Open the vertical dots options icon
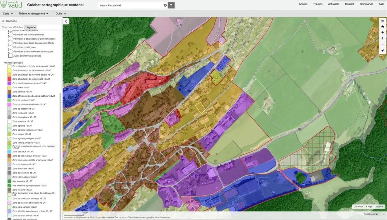This screenshot has width=387, height=220. tap(382, 38)
